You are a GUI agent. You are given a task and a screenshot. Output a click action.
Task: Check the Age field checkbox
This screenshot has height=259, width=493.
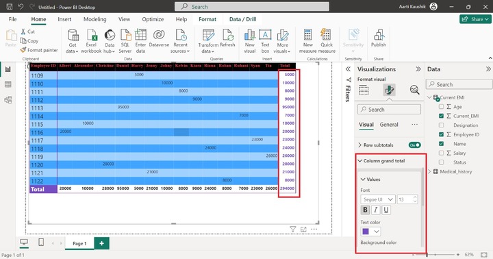[x=441, y=107]
